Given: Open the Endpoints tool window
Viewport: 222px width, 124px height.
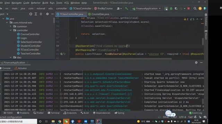Looking at the screenshot, I should click(70, 113).
